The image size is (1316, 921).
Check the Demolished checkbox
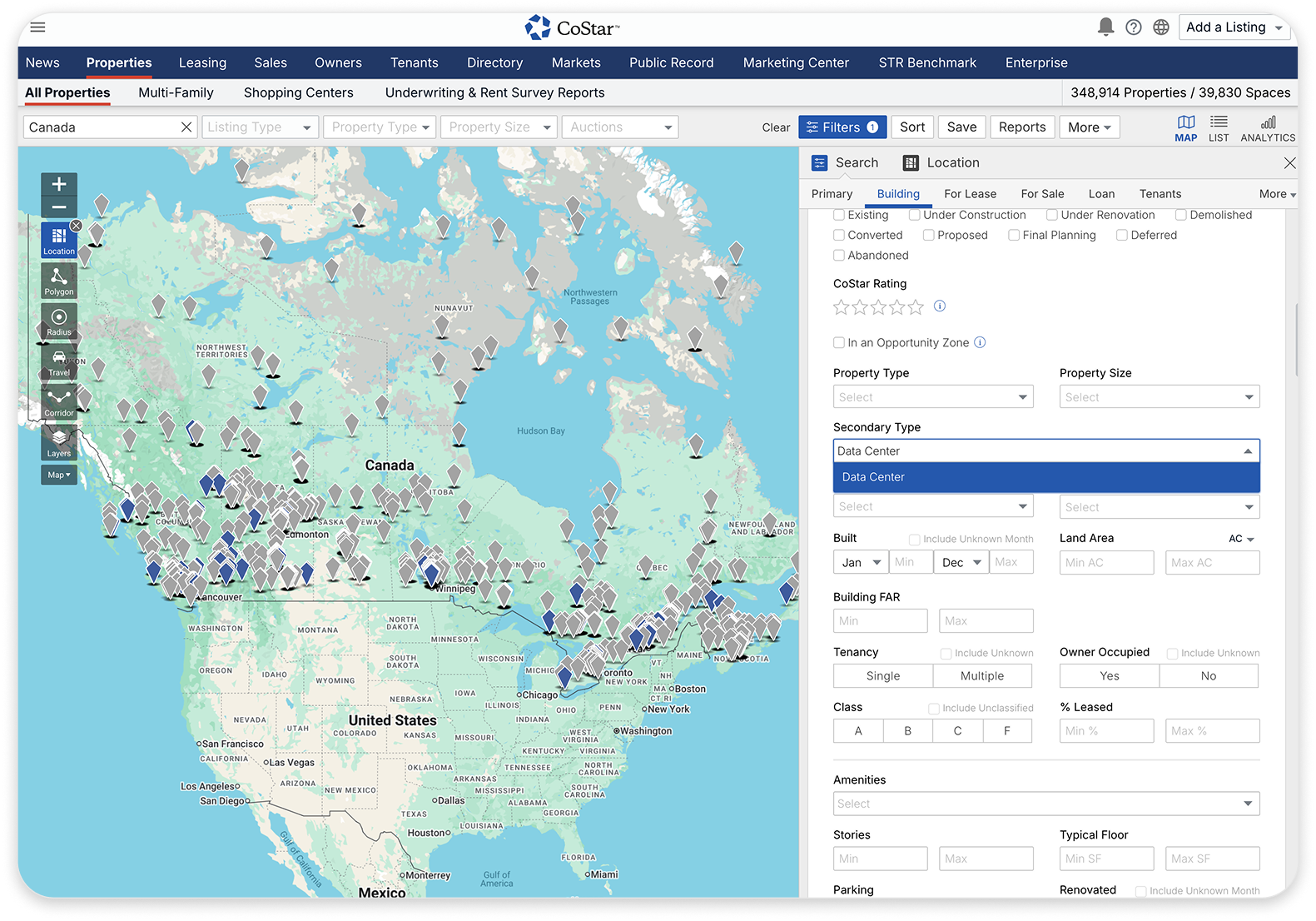pos(1180,215)
